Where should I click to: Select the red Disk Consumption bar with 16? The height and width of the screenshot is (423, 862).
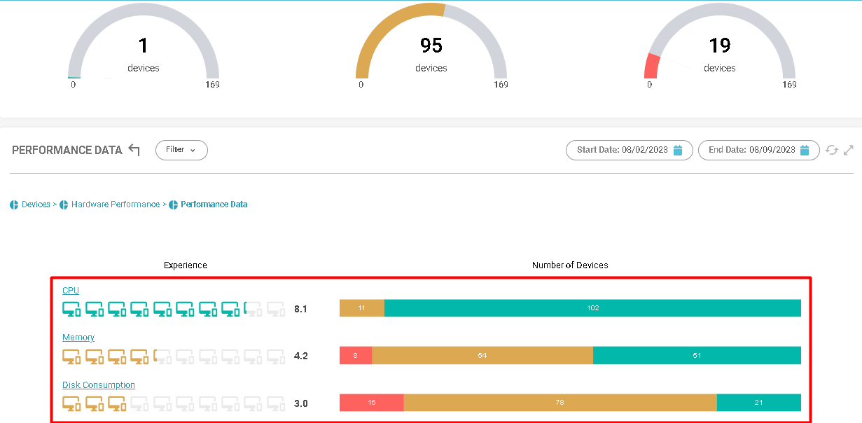pos(372,403)
